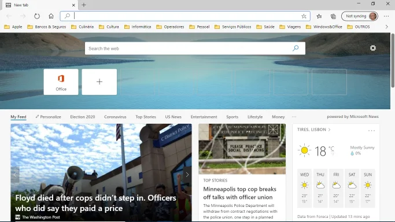
Task: Open the Office quick link tile
Action: click(61, 82)
